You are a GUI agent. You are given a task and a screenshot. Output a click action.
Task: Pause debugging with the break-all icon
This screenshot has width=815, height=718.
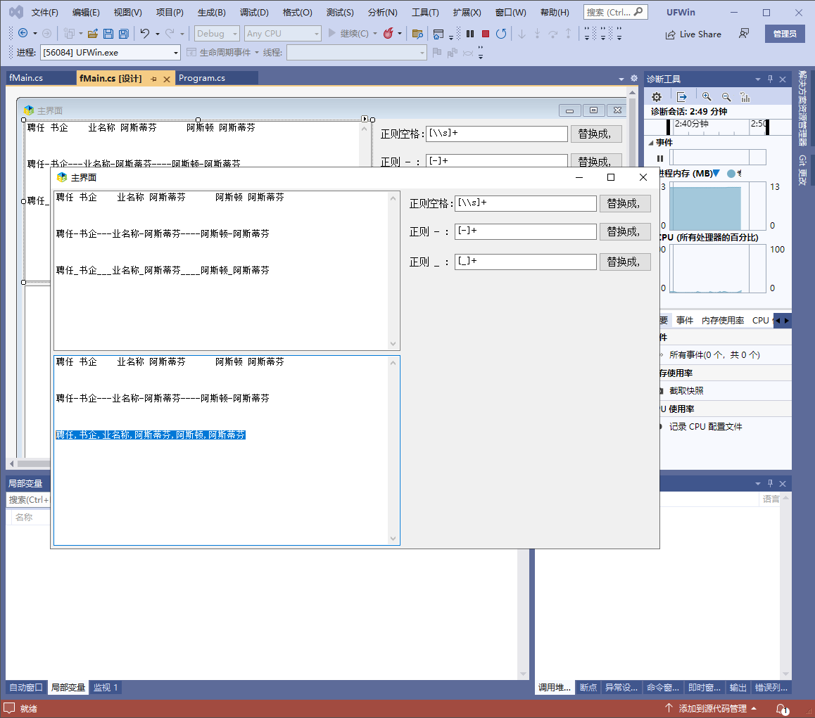pos(470,33)
